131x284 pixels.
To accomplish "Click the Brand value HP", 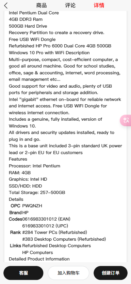I will tap(25, 212).
